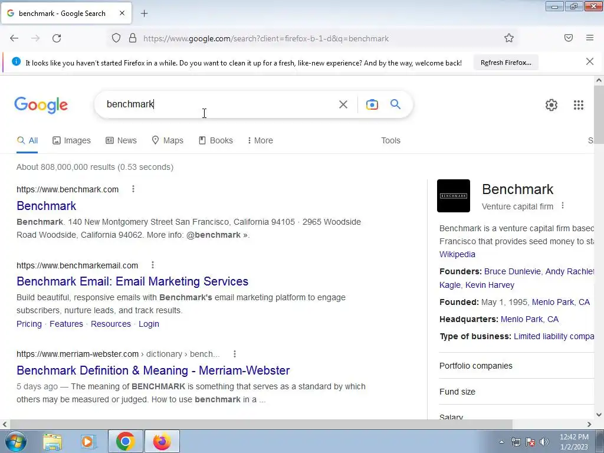Submit search with the magnifying glass icon
This screenshot has height=453, width=604.
395,104
